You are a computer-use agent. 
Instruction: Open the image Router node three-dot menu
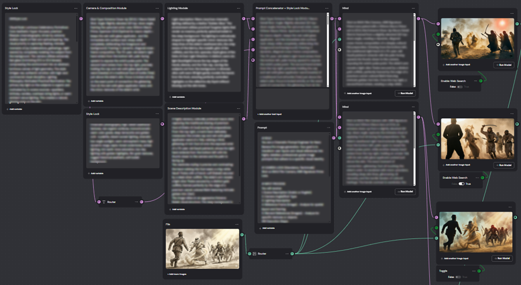(287, 254)
